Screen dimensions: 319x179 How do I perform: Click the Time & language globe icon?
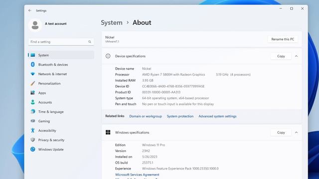33,111
